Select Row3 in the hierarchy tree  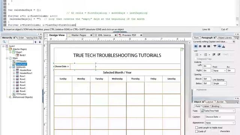pos(22,82)
